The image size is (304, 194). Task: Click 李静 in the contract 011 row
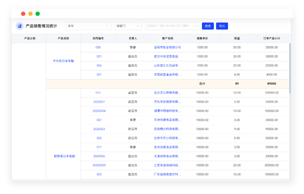133,147
